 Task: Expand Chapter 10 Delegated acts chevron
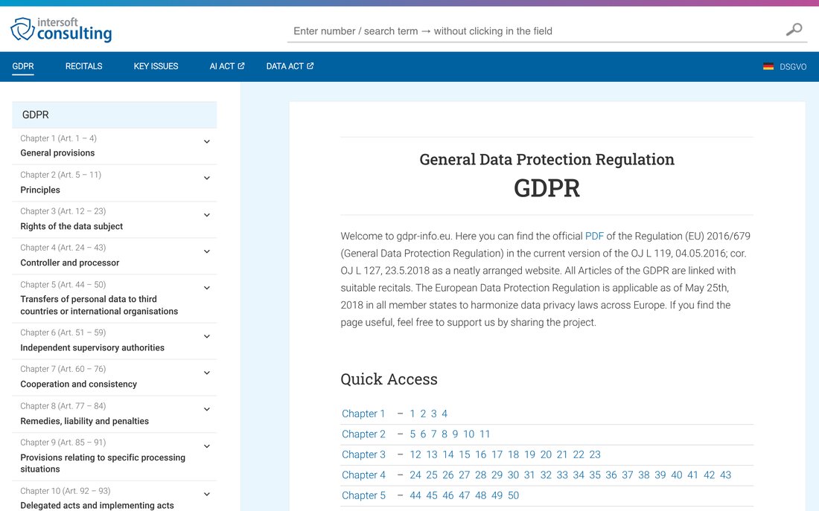tap(207, 495)
